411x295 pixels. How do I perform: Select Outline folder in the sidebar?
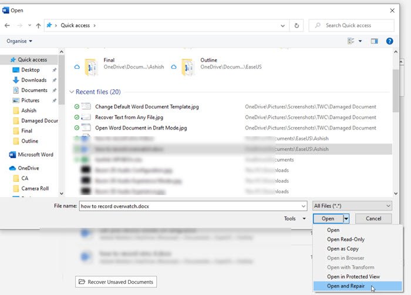(x=29, y=141)
